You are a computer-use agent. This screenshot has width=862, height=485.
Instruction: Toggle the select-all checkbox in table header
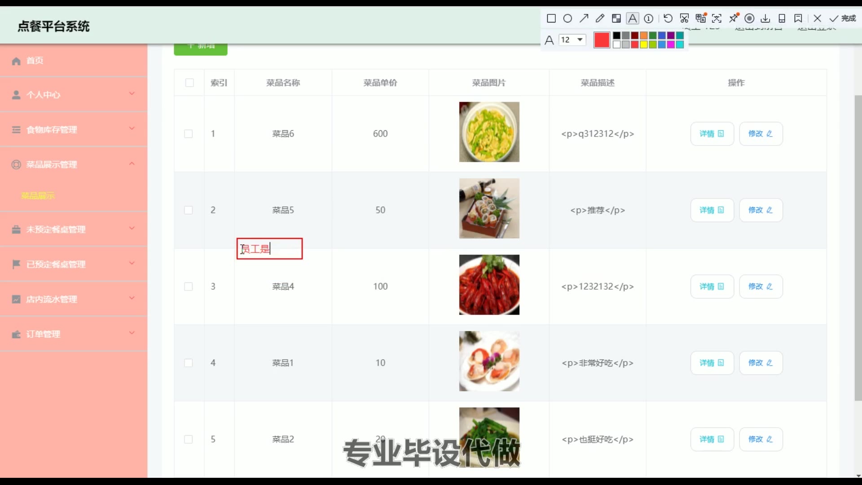pos(189,83)
